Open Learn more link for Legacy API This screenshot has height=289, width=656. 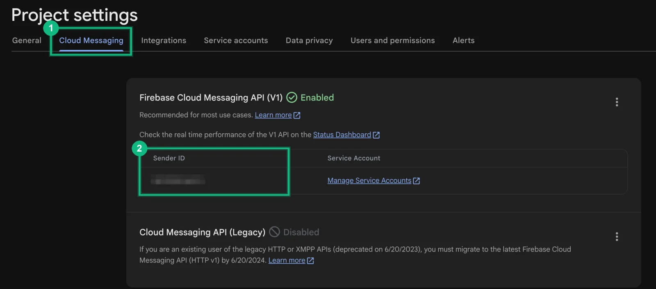287,260
